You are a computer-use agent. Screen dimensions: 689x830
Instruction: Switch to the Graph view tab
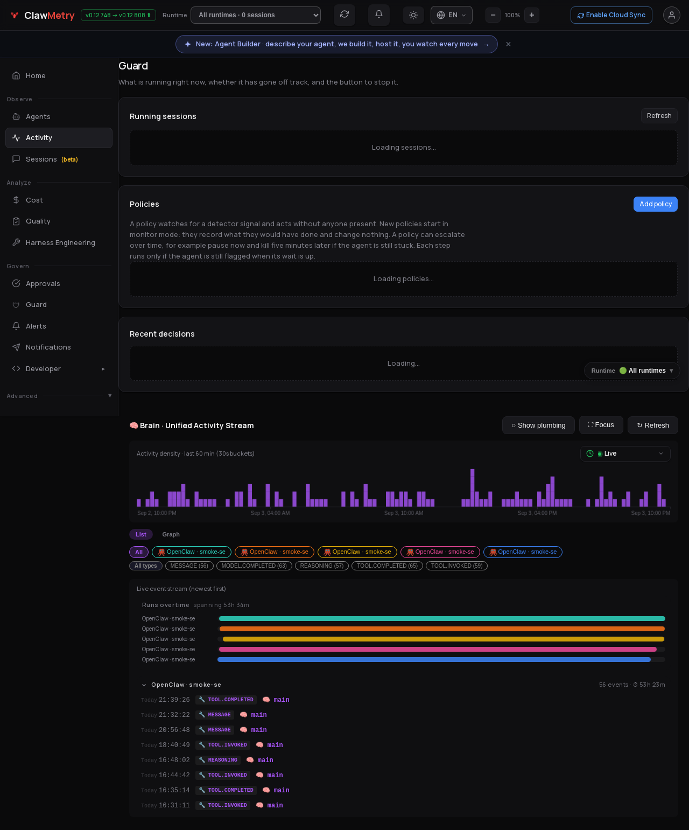point(171,534)
